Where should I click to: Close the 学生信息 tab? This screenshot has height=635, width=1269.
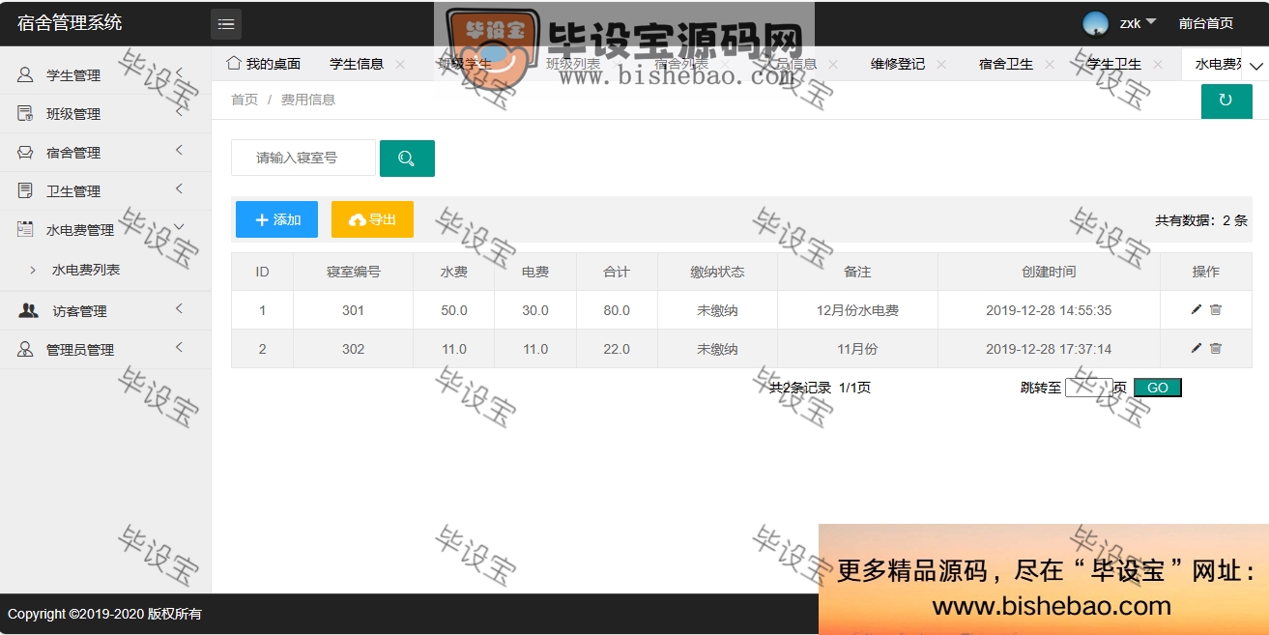pyautogui.click(x=400, y=65)
